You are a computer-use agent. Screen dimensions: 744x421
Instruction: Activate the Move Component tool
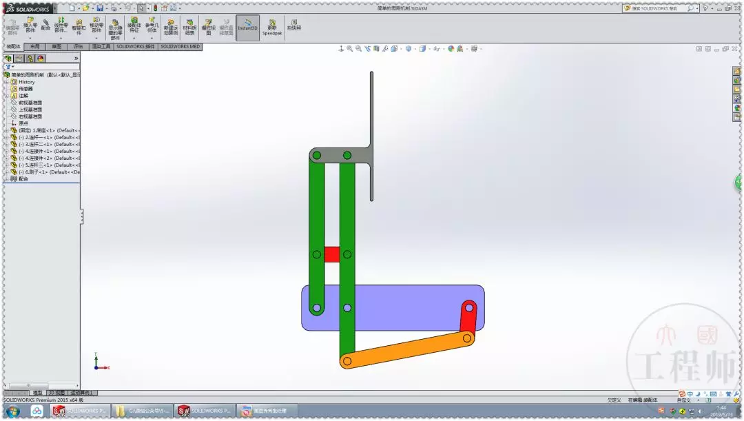pos(96,27)
